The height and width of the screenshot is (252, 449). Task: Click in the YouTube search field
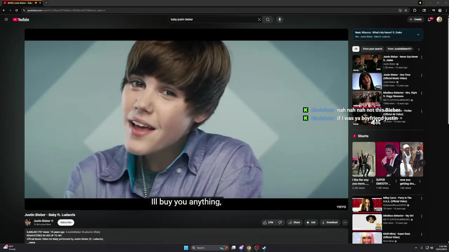tap(212, 20)
